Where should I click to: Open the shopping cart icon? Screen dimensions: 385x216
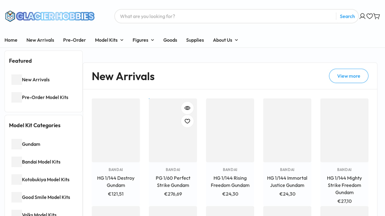(x=377, y=16)
